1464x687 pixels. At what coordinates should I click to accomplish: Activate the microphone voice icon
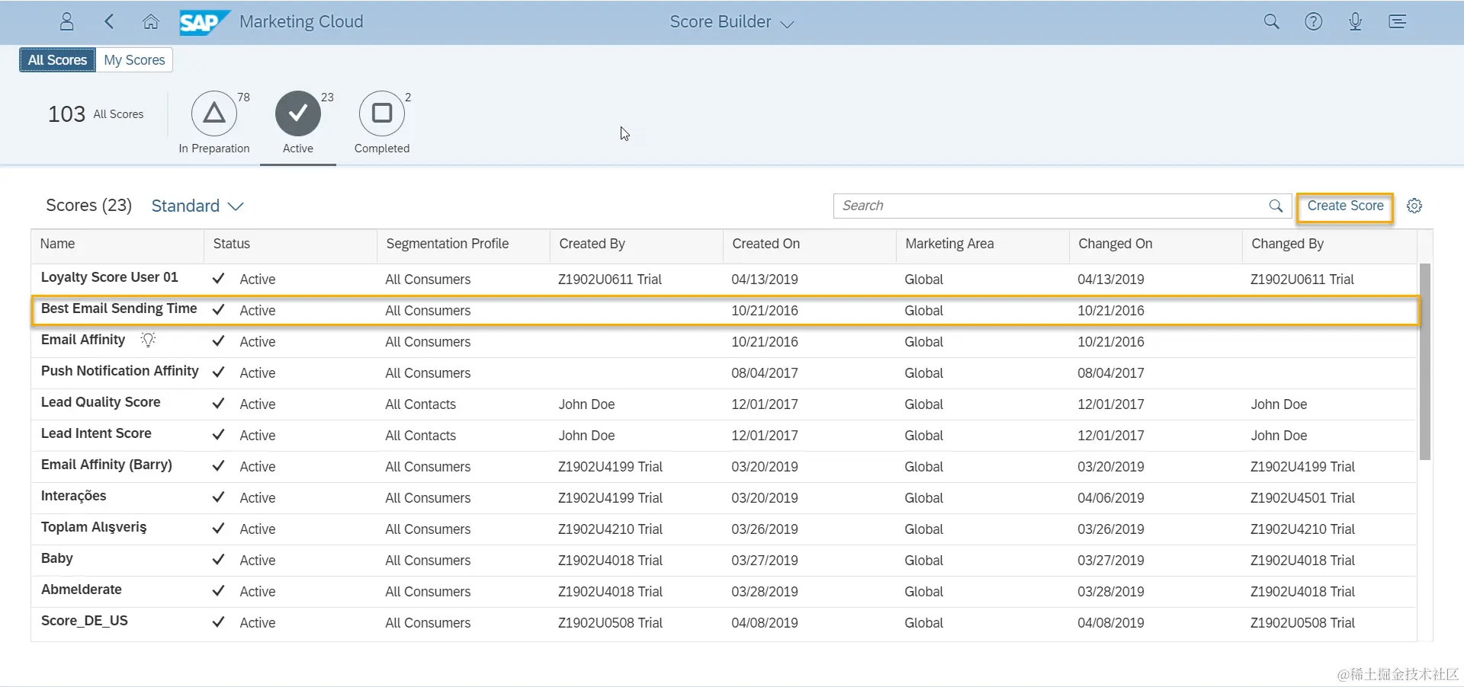[x=1355, y=21]
